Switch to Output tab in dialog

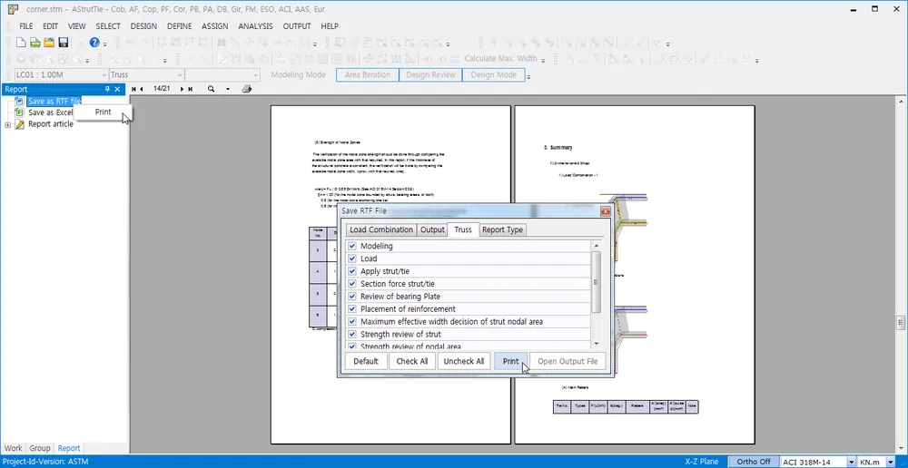pos(432,229)
